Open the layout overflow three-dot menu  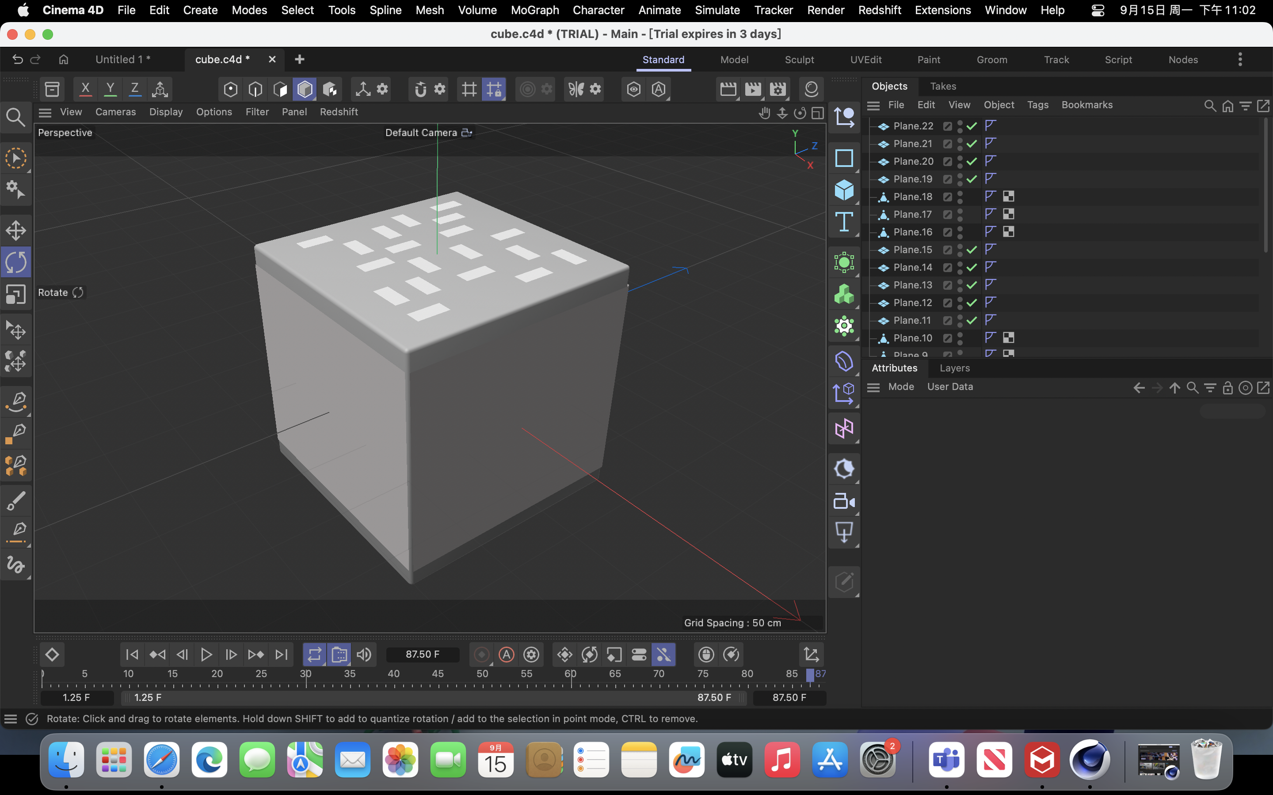[x=1240, y=60]
